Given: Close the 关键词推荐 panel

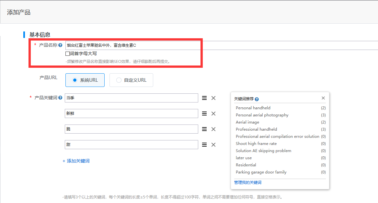Looking at the screenshot, I should (323, 98).
